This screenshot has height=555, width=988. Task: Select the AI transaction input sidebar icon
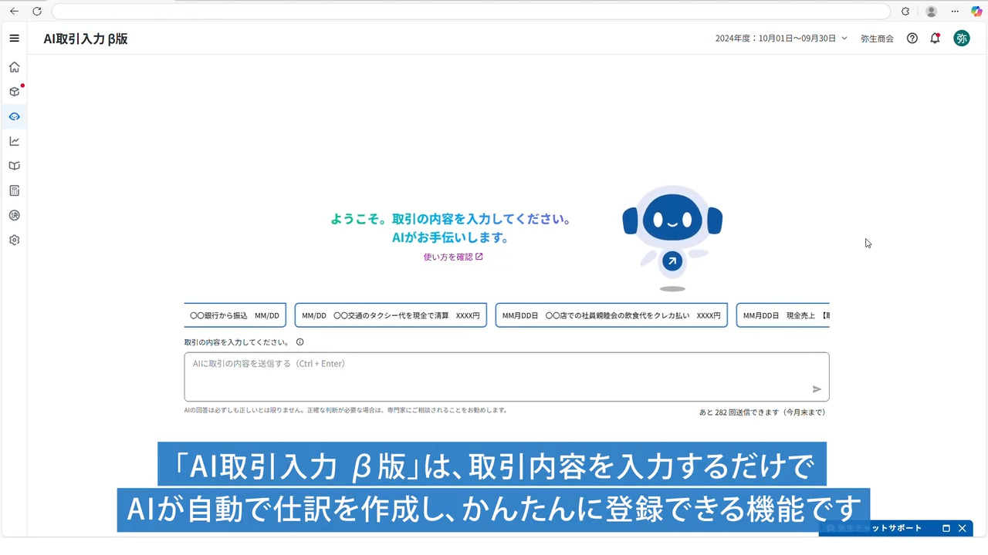coord(14,116)
